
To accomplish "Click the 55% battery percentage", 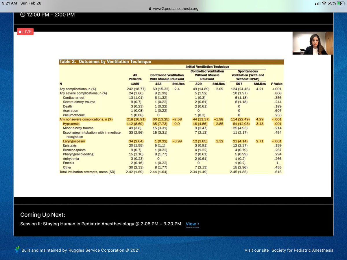I will coord(332,3).
